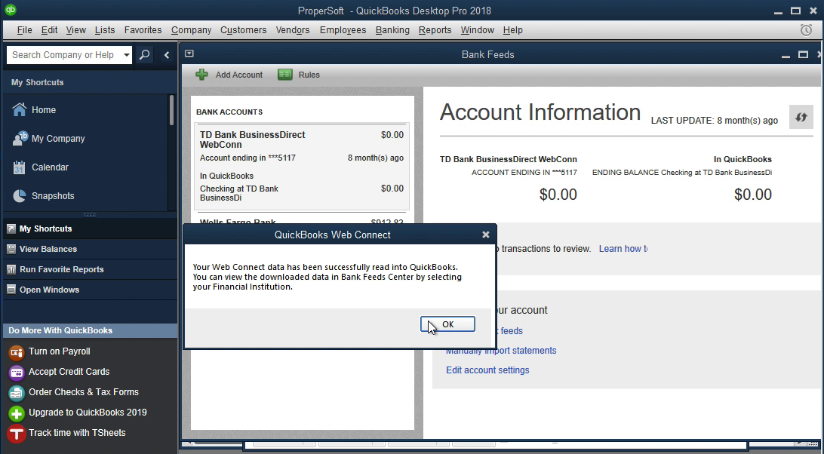Click the LAST UPDATE: 8 month(s) ago text
This screenshot has width=824, height=454.
point(714,121)
